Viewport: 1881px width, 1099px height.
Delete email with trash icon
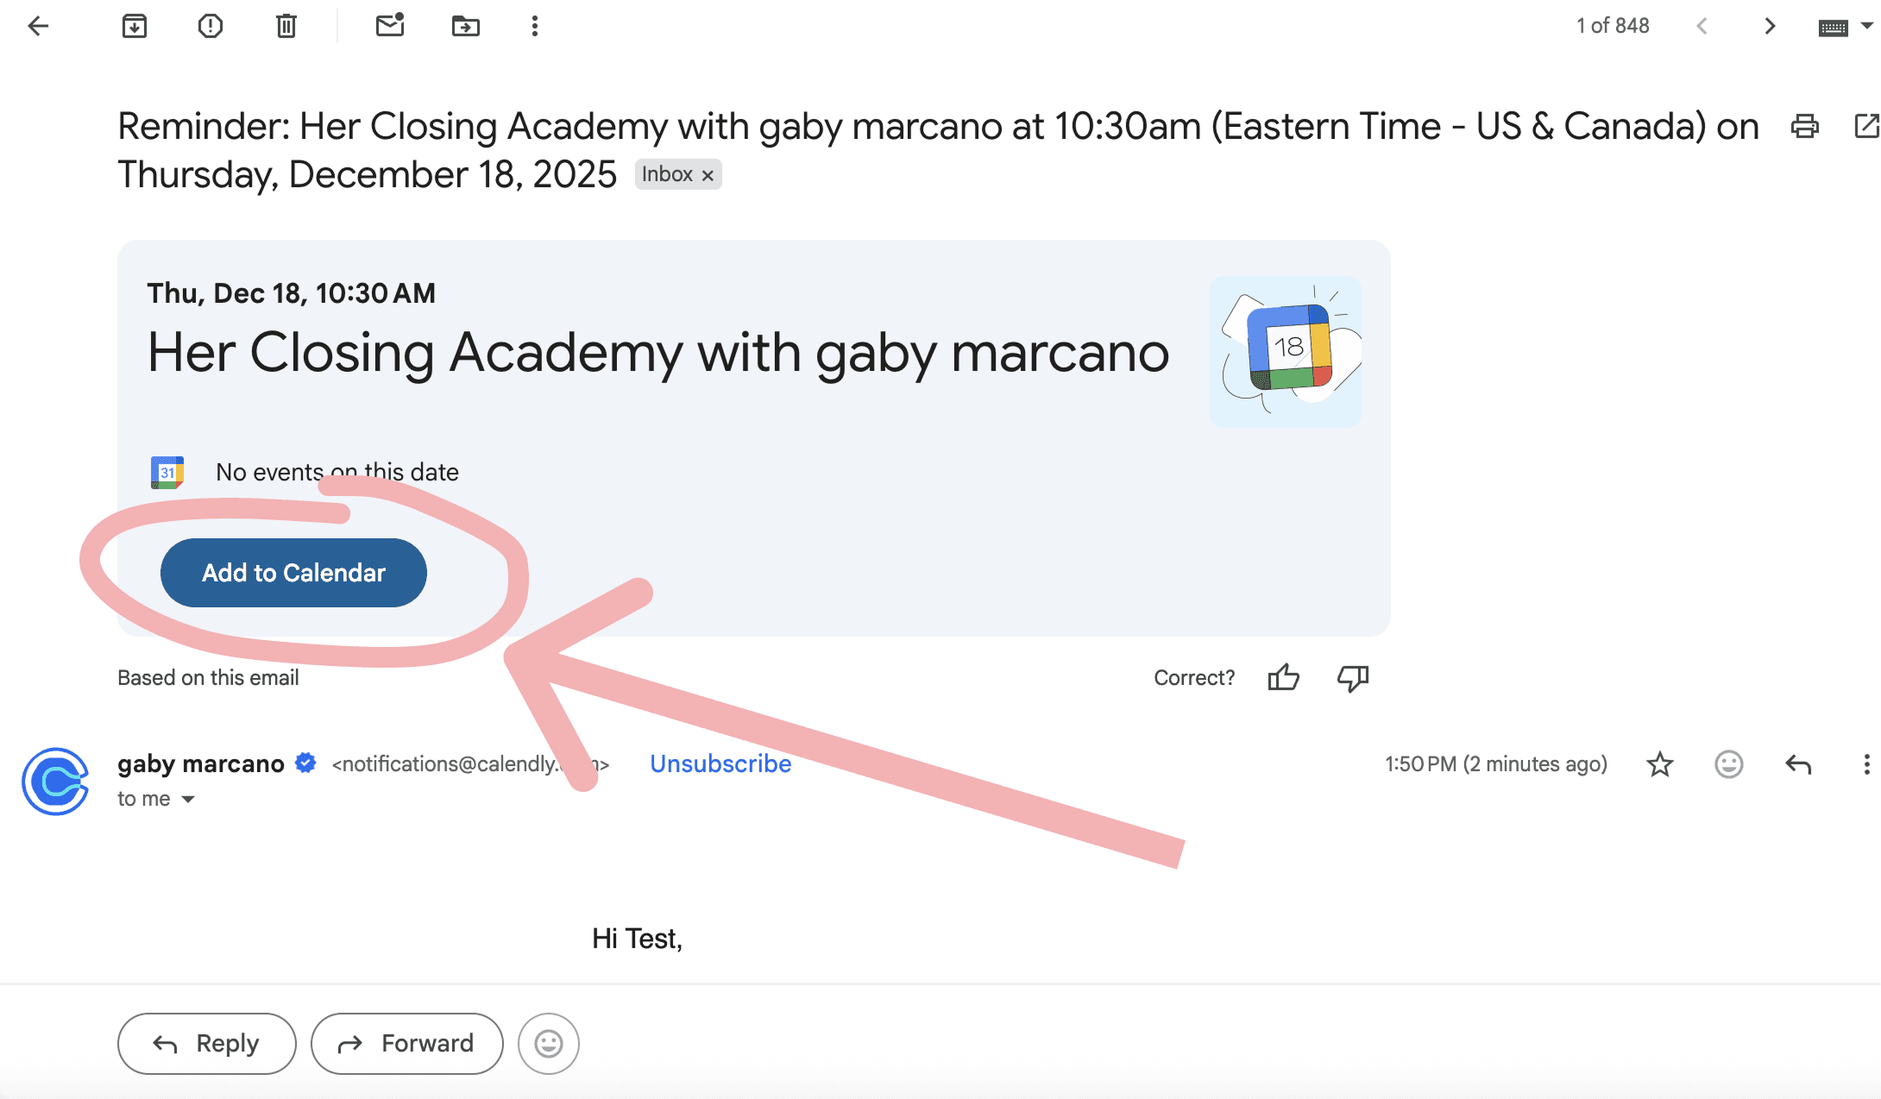coord(286,26)
